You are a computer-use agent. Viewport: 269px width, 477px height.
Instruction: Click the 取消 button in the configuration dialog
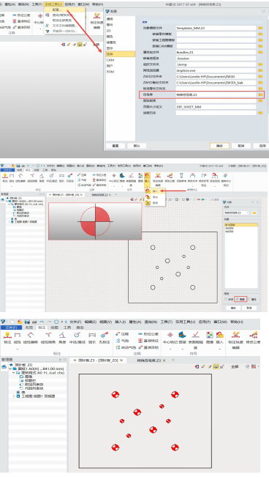pyautogui.click(x=241, y=146)
